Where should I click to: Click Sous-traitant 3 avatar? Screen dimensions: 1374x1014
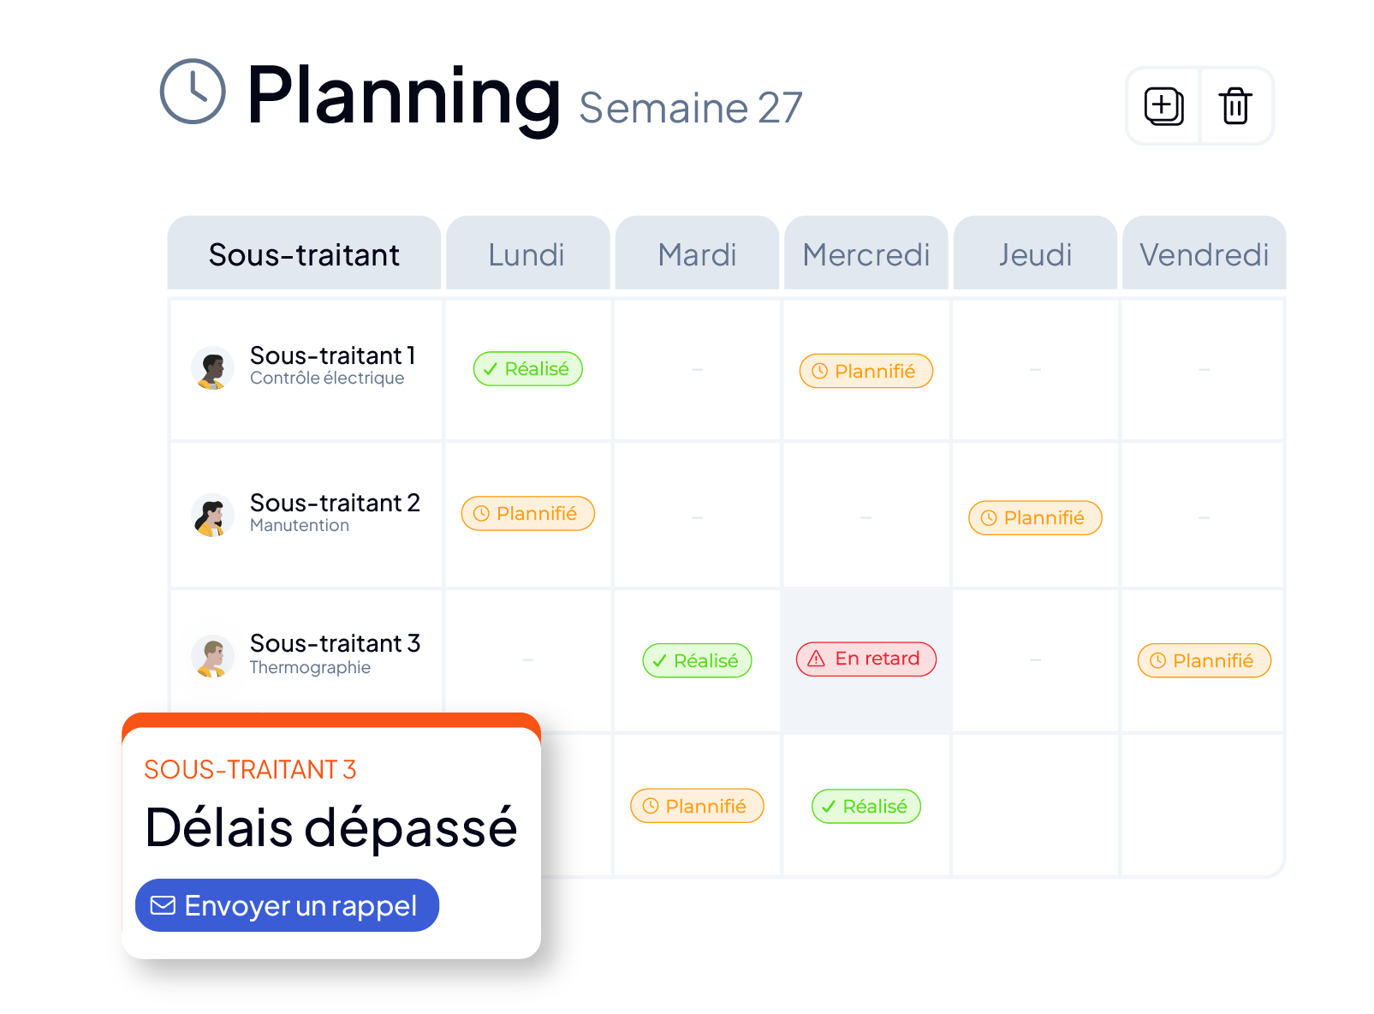tap(212, 656)
